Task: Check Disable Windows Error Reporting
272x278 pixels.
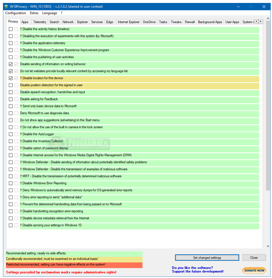Action: point(10,183)
